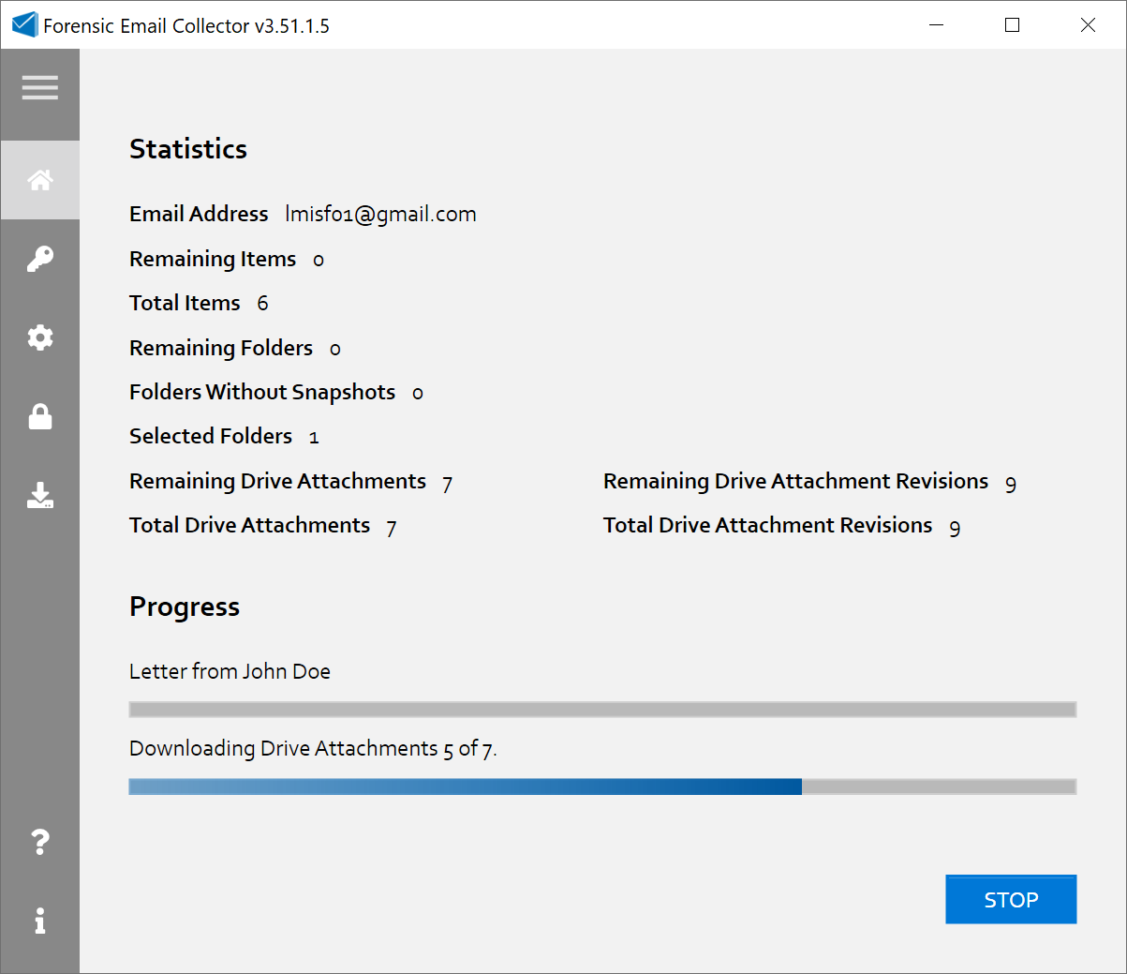Select the padlock icon in sidebar
The image size is (1127, 974).
click(40, 416)
